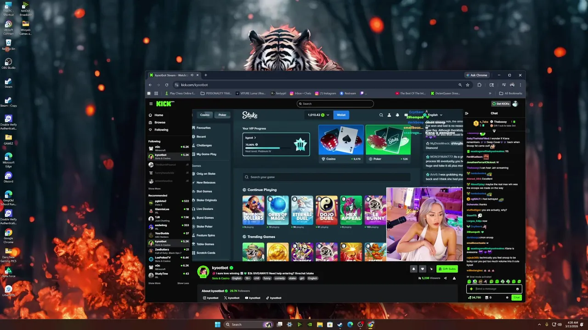
Task: Open File Explorer from taskbar
Action: (320, 324)
